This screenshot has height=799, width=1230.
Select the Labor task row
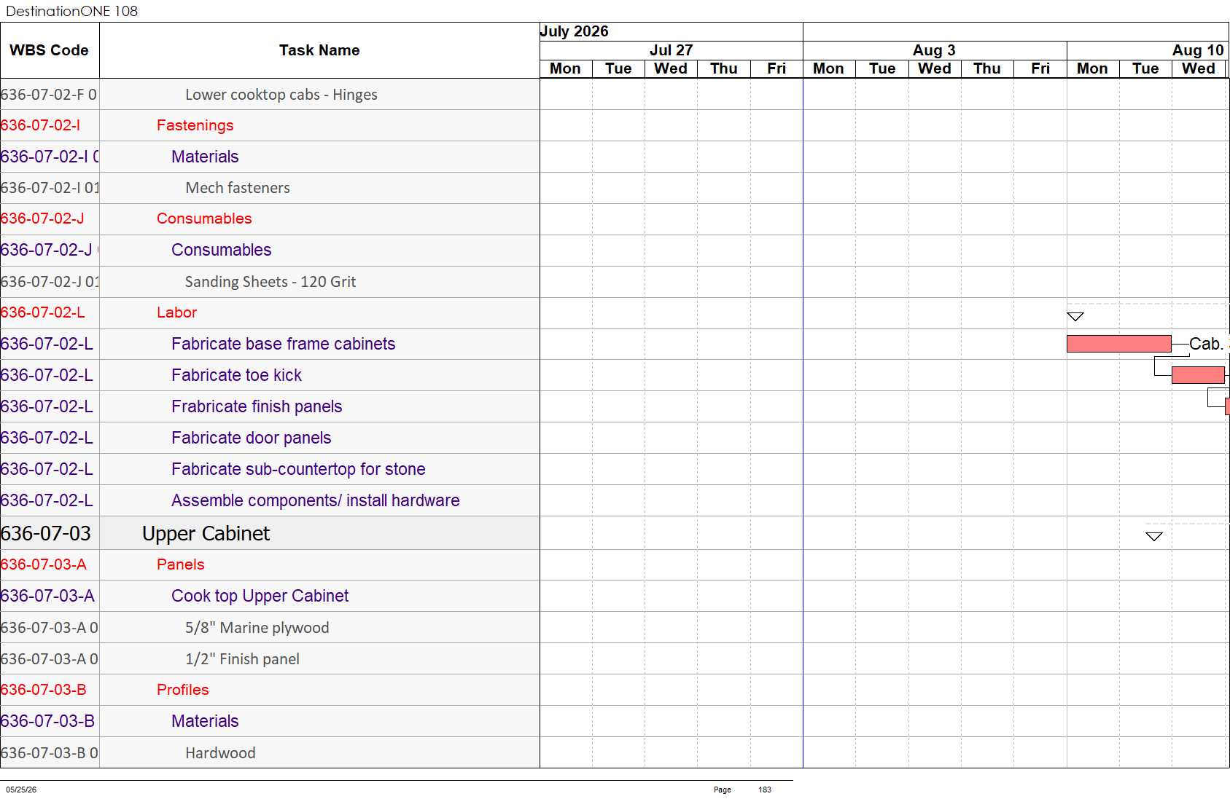[270, 312]
